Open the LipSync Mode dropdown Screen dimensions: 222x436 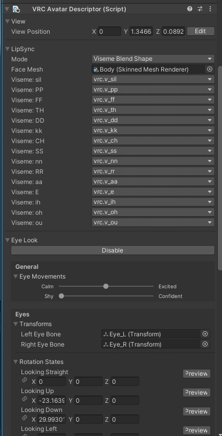(153, 59)
